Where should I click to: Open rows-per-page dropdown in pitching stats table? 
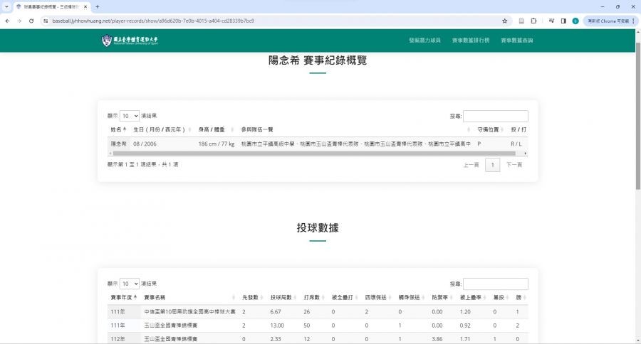point(130,284)
